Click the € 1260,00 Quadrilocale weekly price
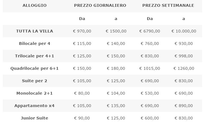 click(184, 68)
